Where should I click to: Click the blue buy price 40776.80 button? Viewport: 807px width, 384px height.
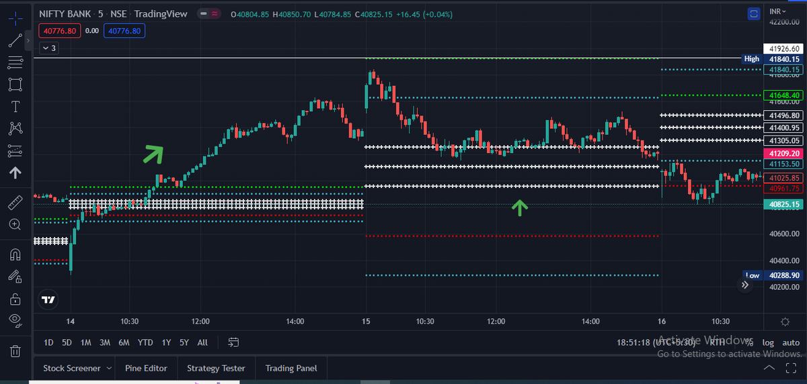click(x=124, y=30)
